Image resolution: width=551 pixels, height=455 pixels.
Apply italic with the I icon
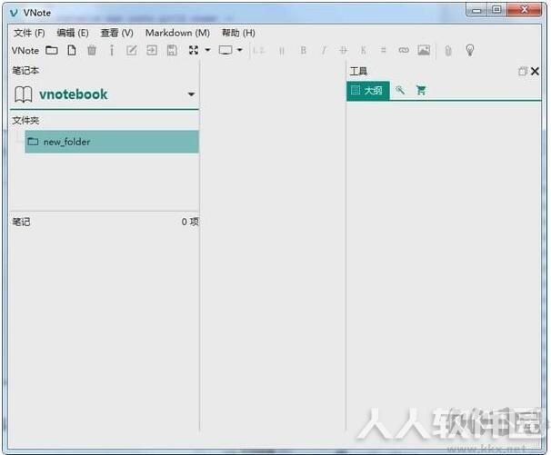click(324, 50)
